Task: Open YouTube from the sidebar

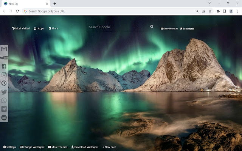Action: pyautogui.click(x=4, y=58)
